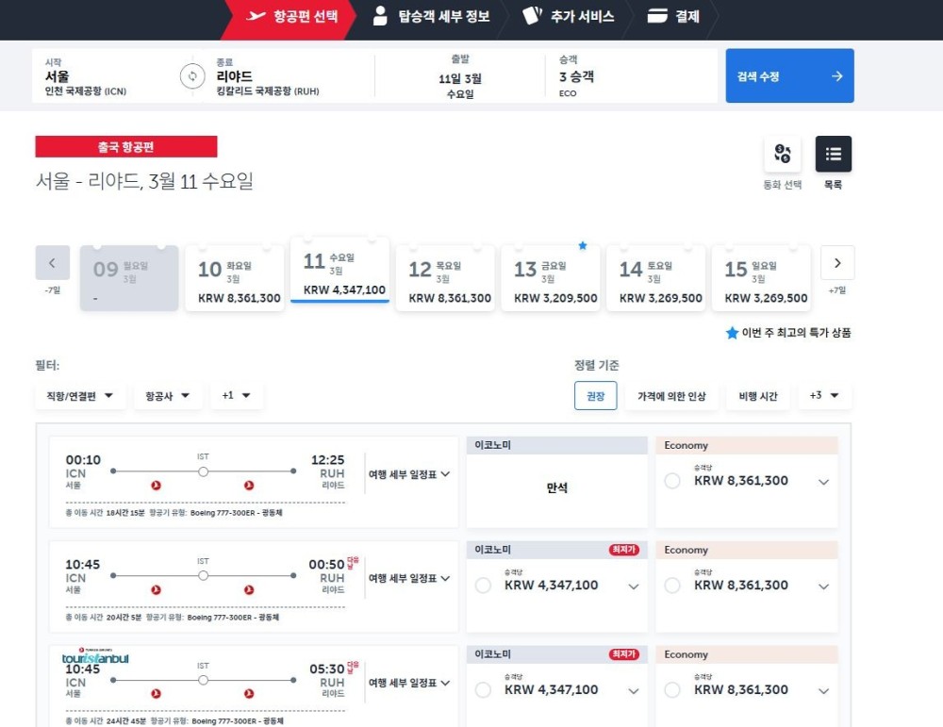Switch to list view (목록) icon

834,155
